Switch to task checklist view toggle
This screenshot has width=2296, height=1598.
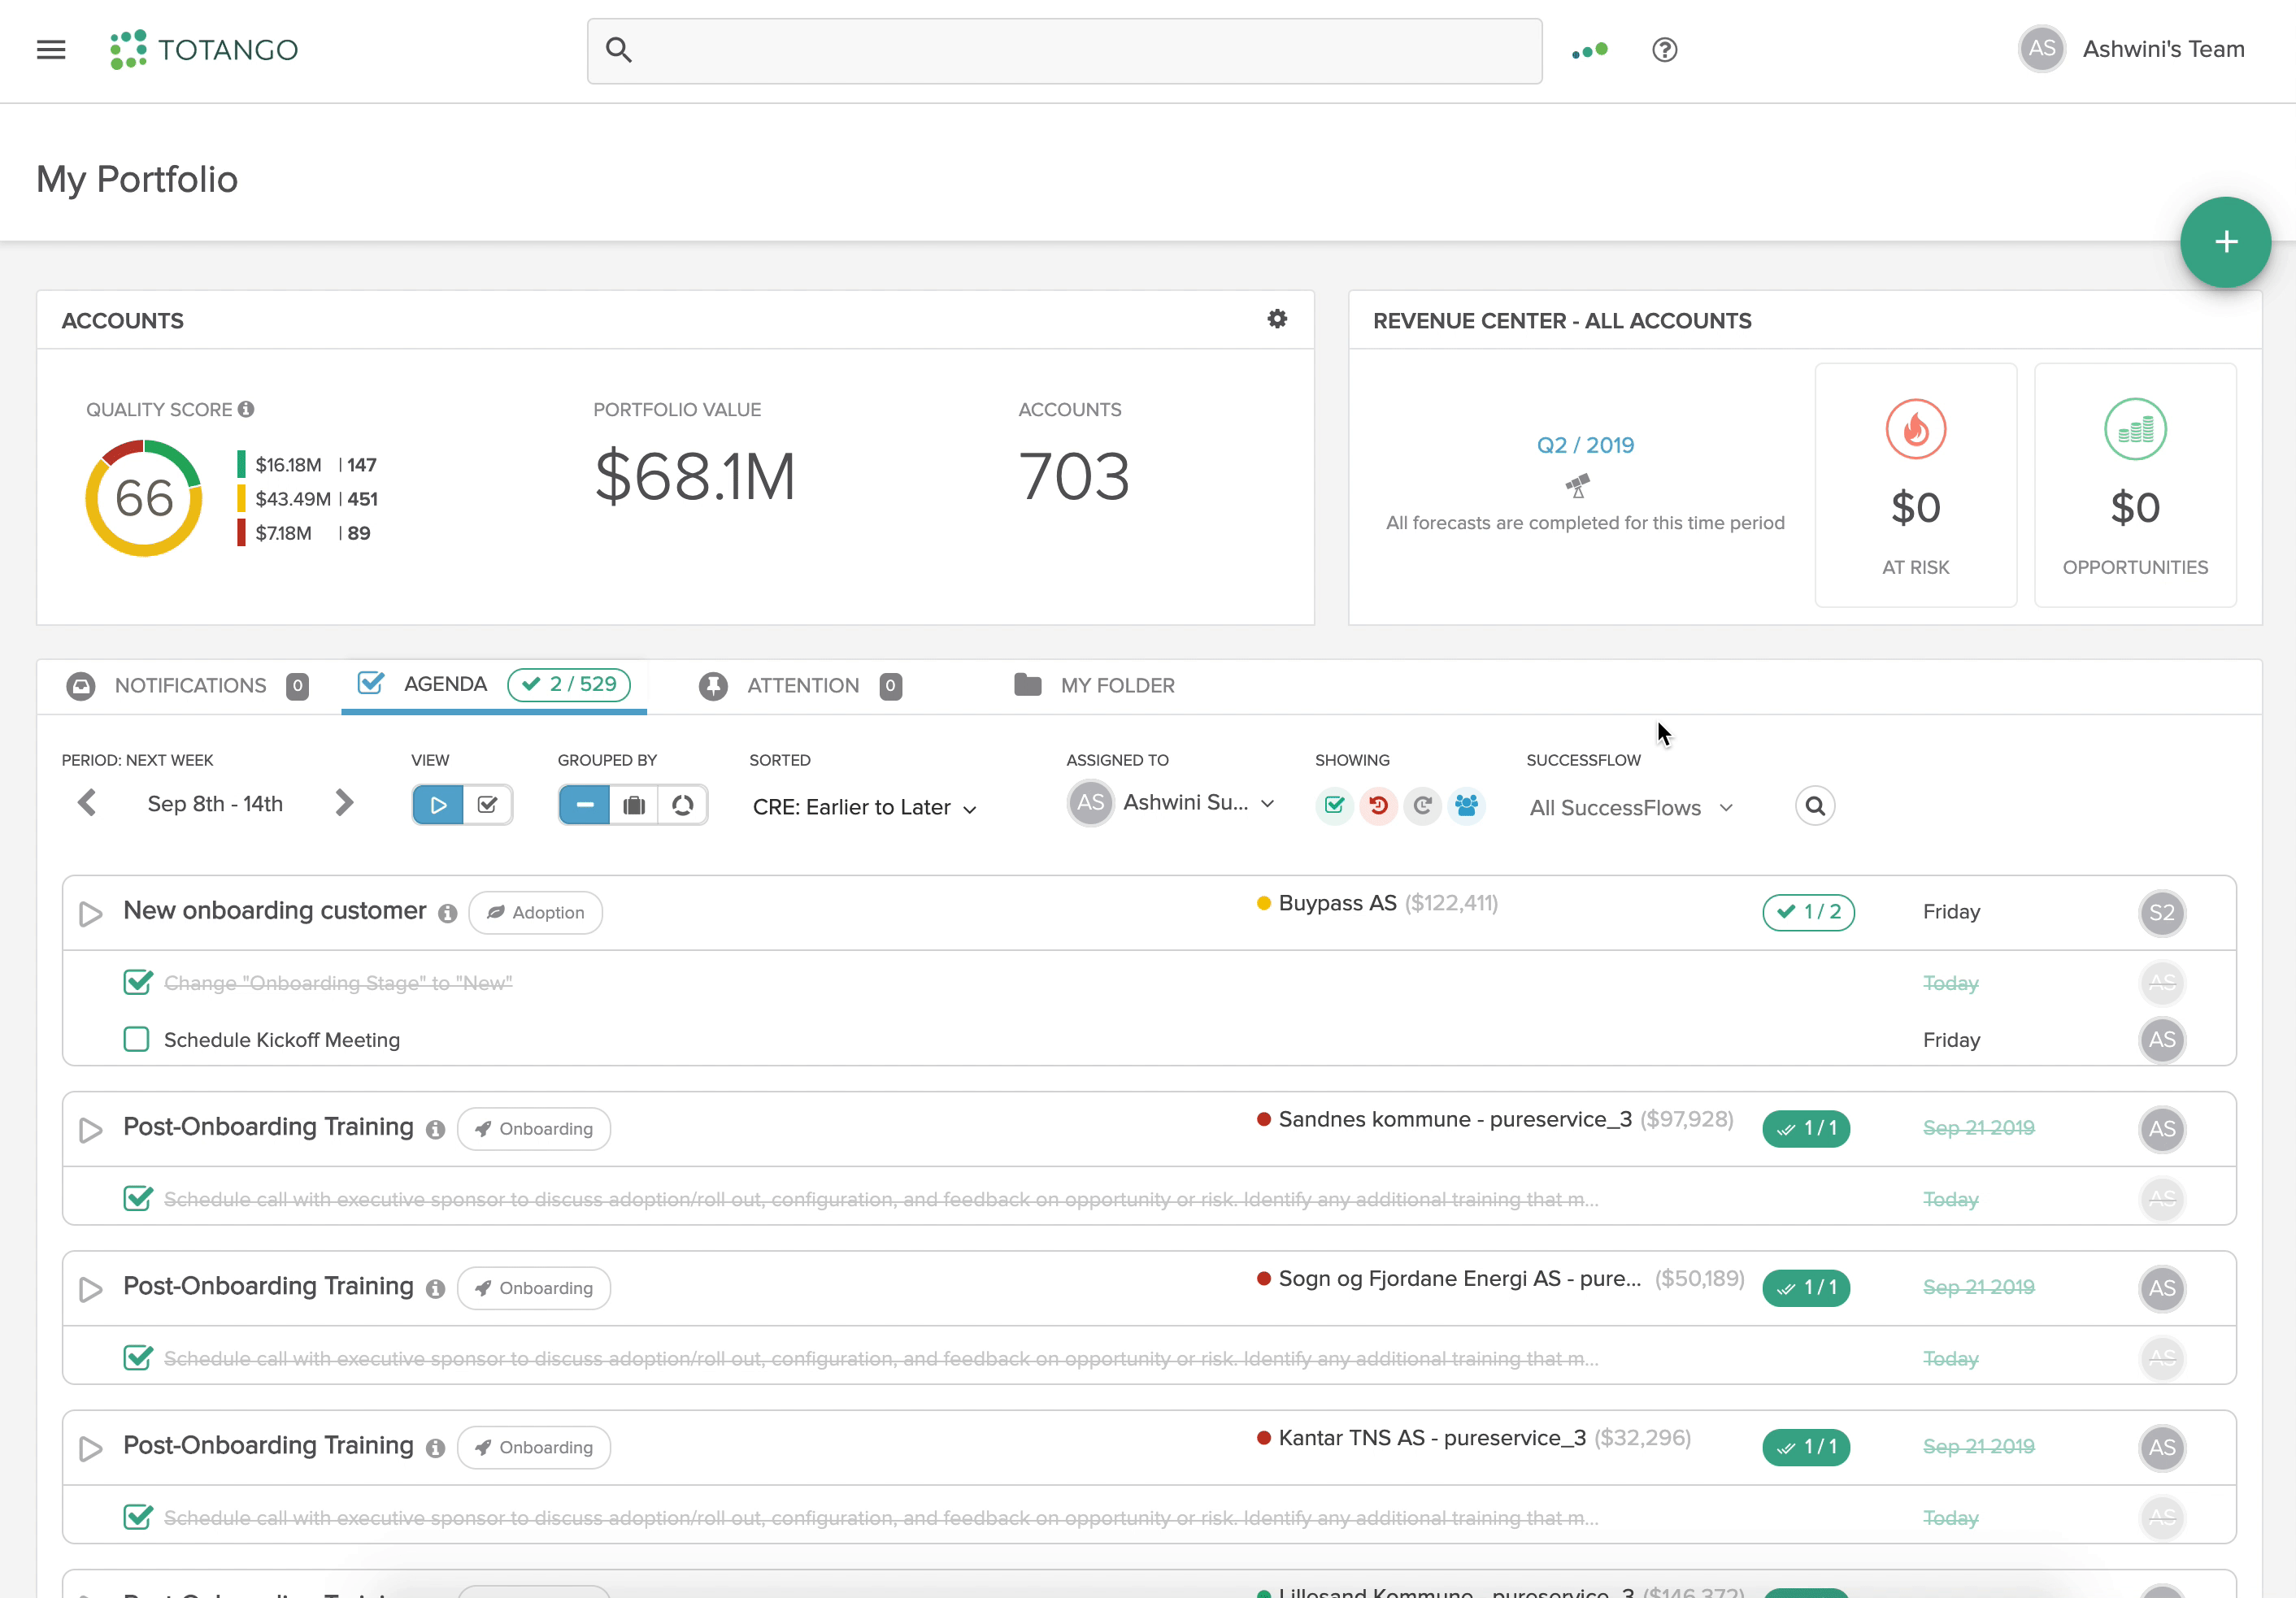click(488, 805)
